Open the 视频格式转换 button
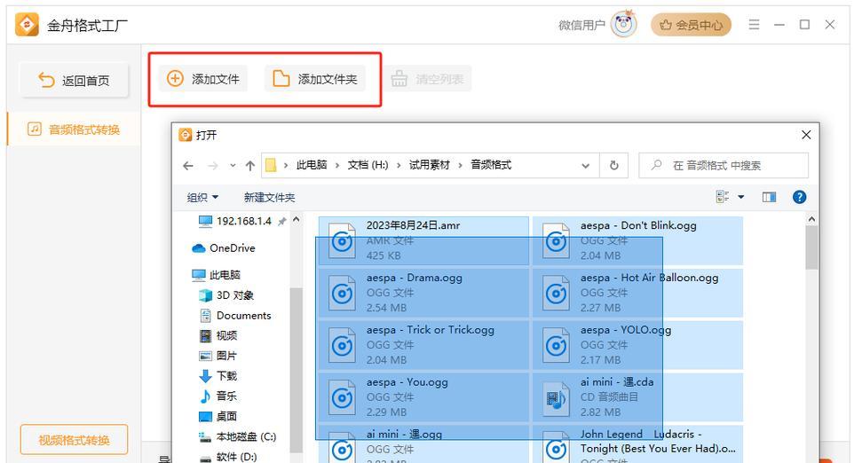 (75, 440)
